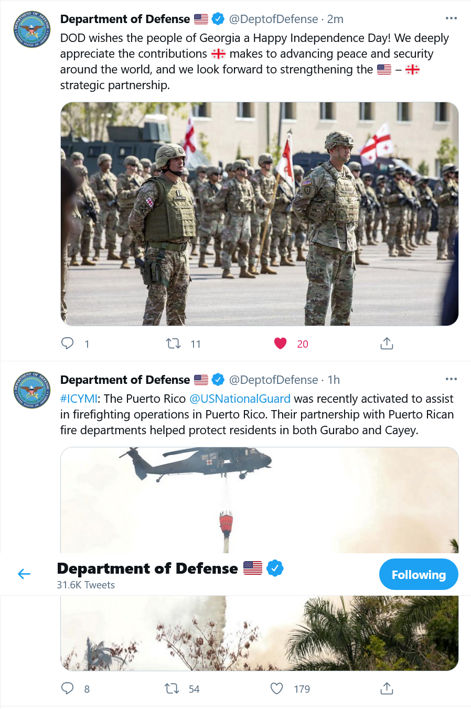
Task: Reply to the Puerto Rico firefighting tweet
Action: [68, 689]
